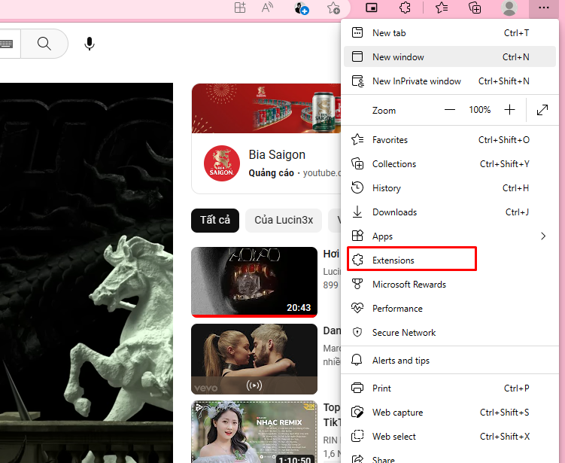Image resolution: width=565 pixels, height=463 pixels.
Task: Open the user profile avatar
Action: (x=509, y=8)
